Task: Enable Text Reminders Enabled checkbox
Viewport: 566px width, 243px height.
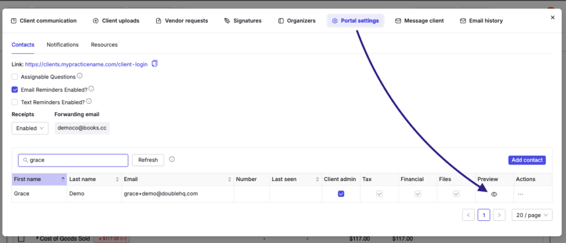Action: (x=15, y=102)
